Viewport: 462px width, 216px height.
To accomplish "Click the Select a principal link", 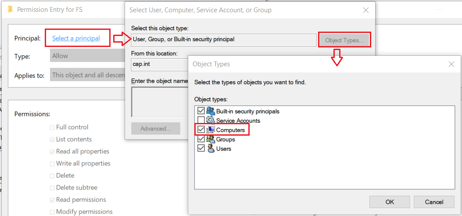I will 76,38.
